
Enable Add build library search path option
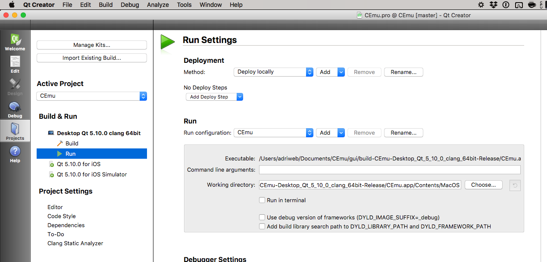262,226
